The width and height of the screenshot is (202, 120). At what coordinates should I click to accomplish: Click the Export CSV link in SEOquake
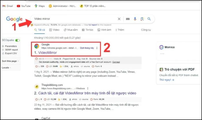click(x=11, y=53)
